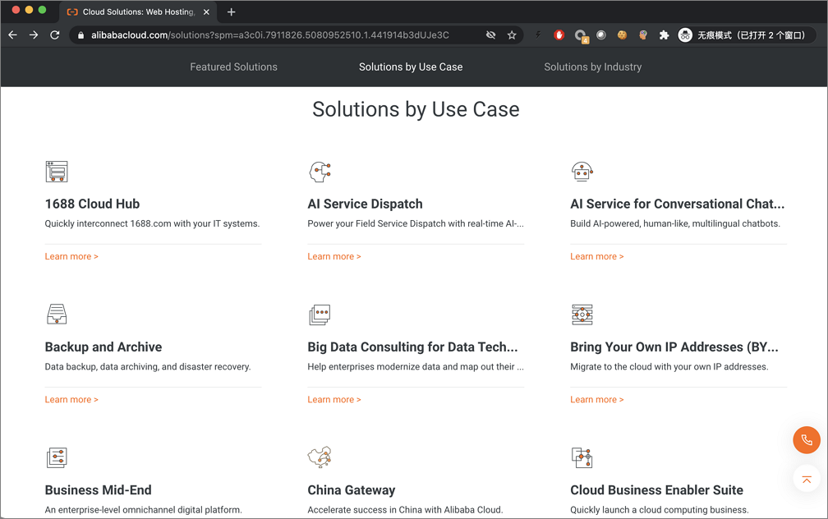This screenshot has height=519, width=828.
Task: Click 'Power your Field Service Dispatch' description text
Action: pyautogui.click(x=416, y=224)
